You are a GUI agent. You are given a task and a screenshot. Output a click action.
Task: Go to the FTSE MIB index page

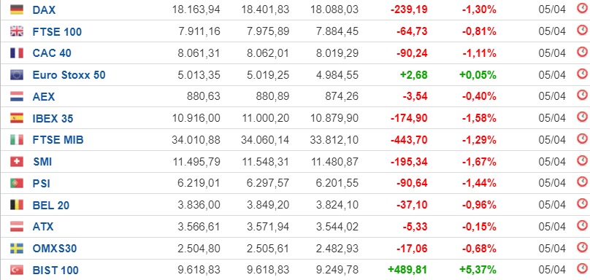(x=58, y=140)
